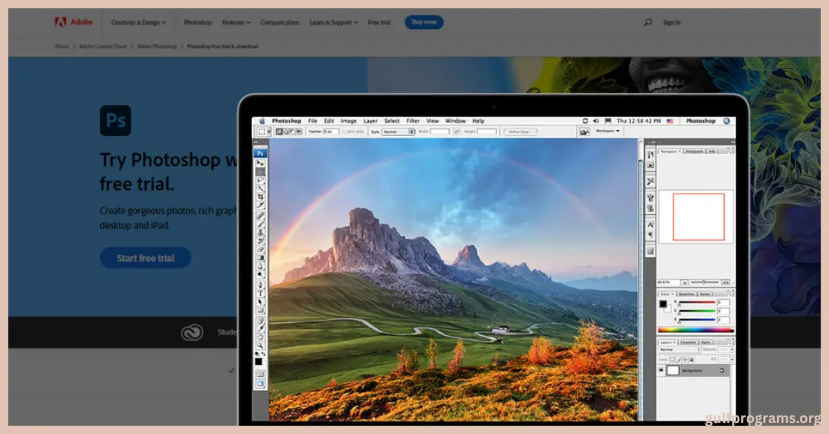Viewport: 829px width, 434px height.
Task: Choose the Crop tool
Action: tap(260, 197)
